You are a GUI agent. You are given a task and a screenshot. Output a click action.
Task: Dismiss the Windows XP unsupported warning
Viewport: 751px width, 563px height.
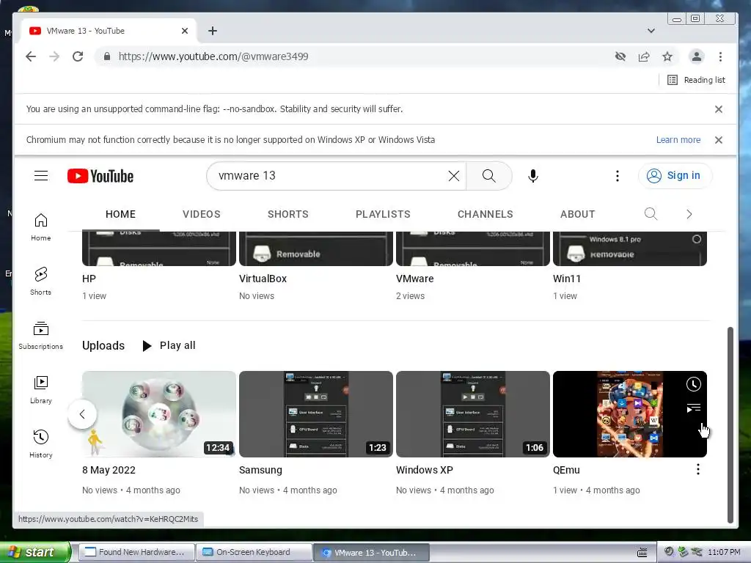[719, 140]
